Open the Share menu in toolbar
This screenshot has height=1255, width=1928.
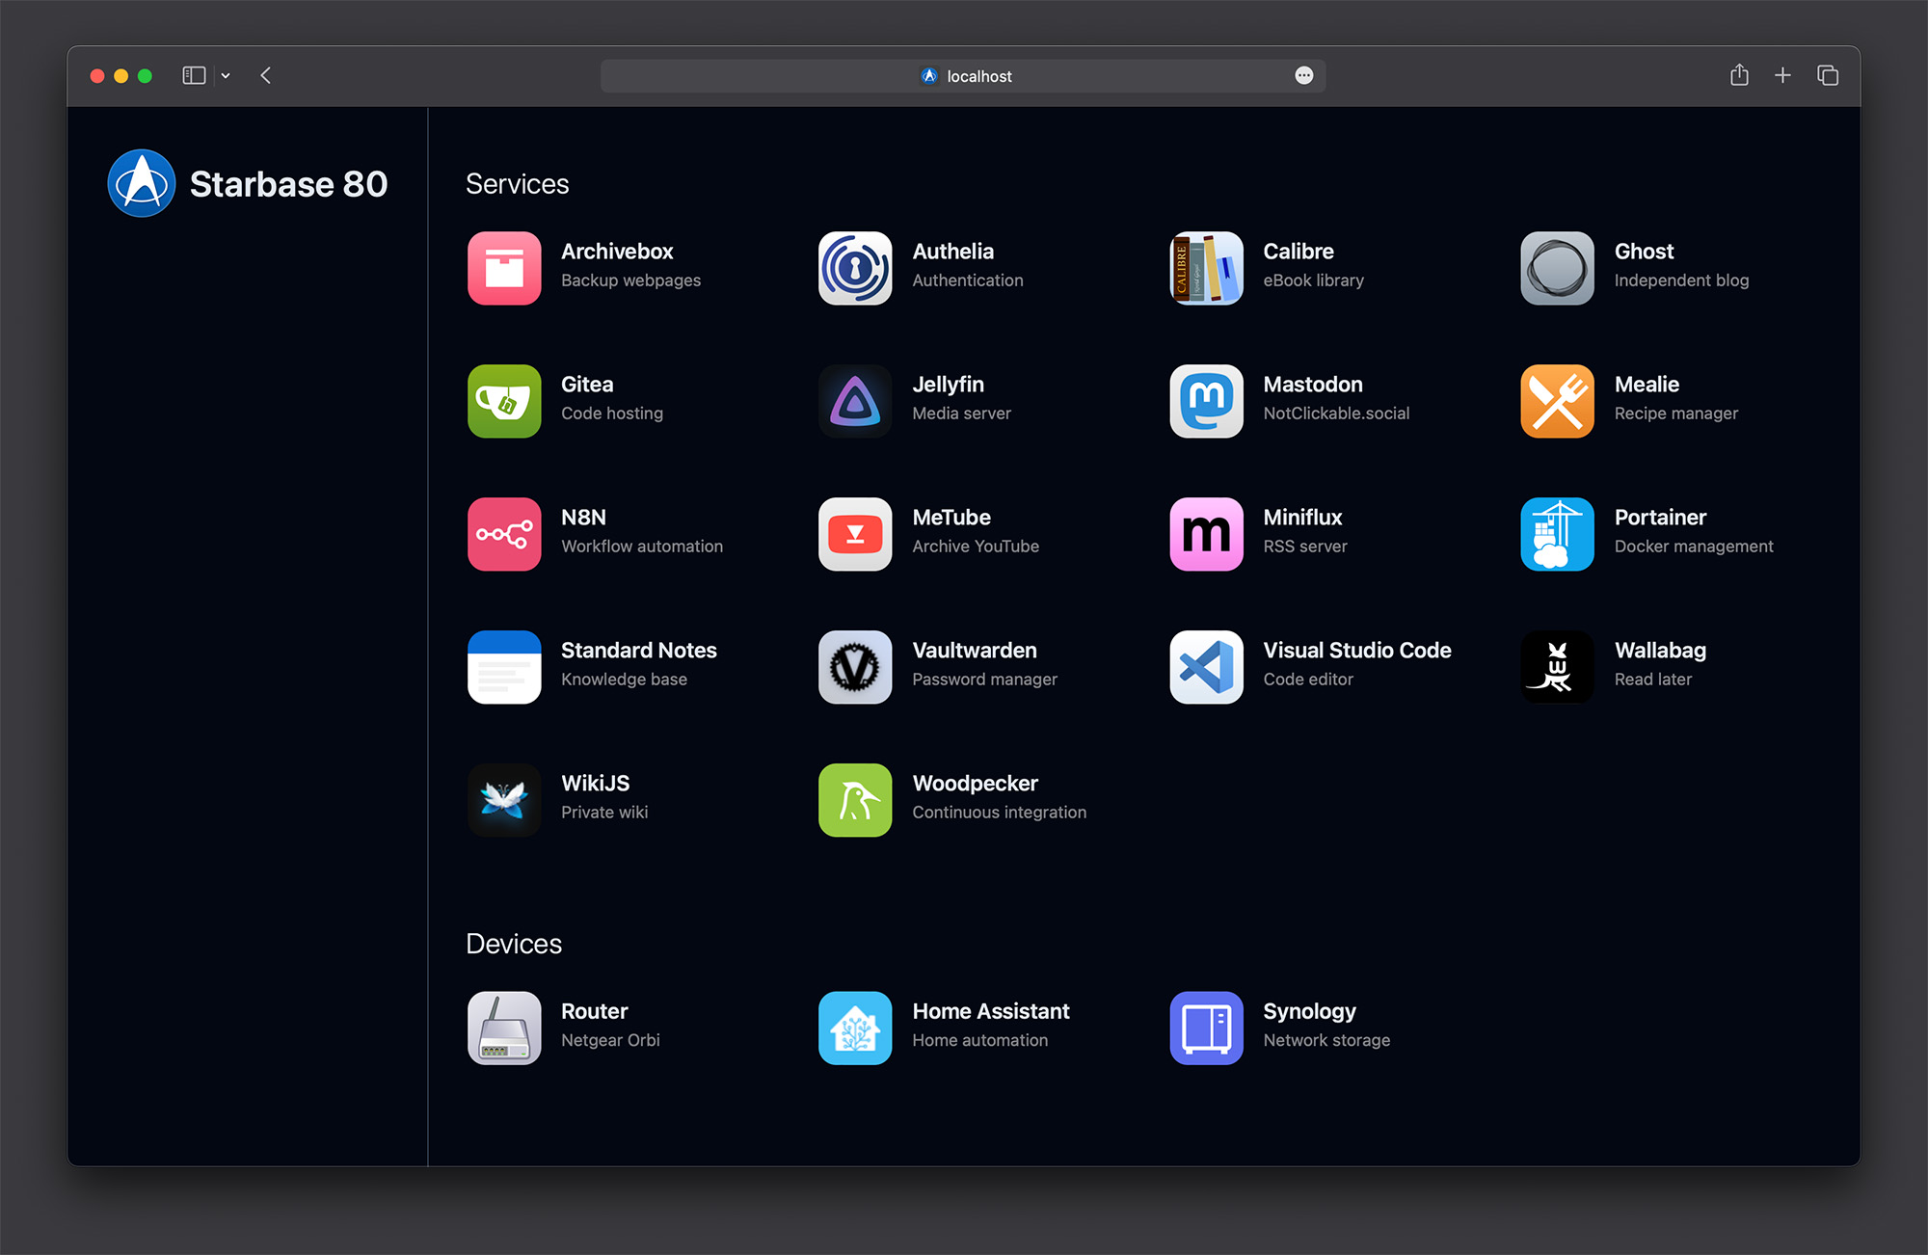click(x=1739, y=75)
